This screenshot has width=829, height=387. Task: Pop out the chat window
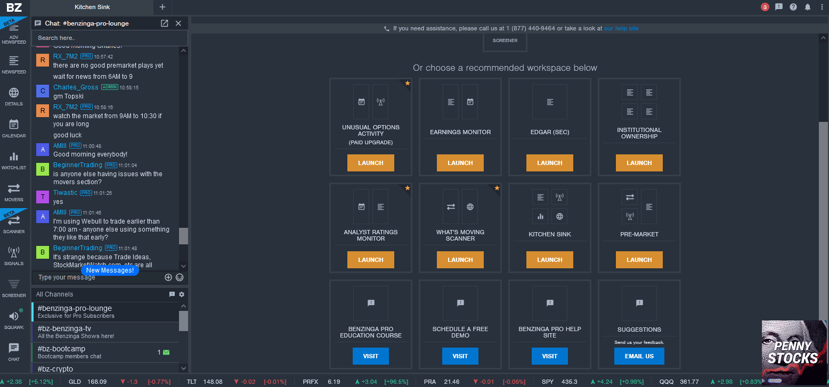click(165, 23)
